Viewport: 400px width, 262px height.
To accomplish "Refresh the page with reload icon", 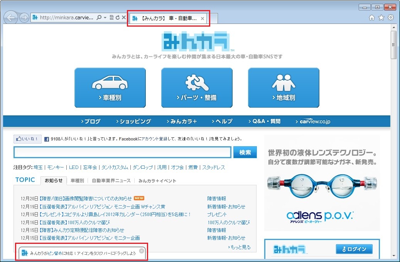I will click(x=118, y=17).
